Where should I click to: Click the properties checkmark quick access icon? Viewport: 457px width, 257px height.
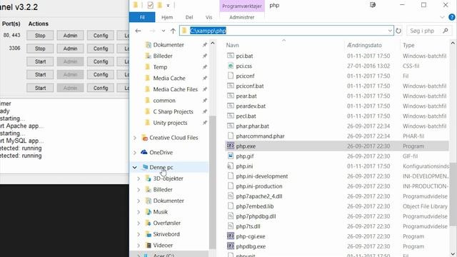(151, 5)
